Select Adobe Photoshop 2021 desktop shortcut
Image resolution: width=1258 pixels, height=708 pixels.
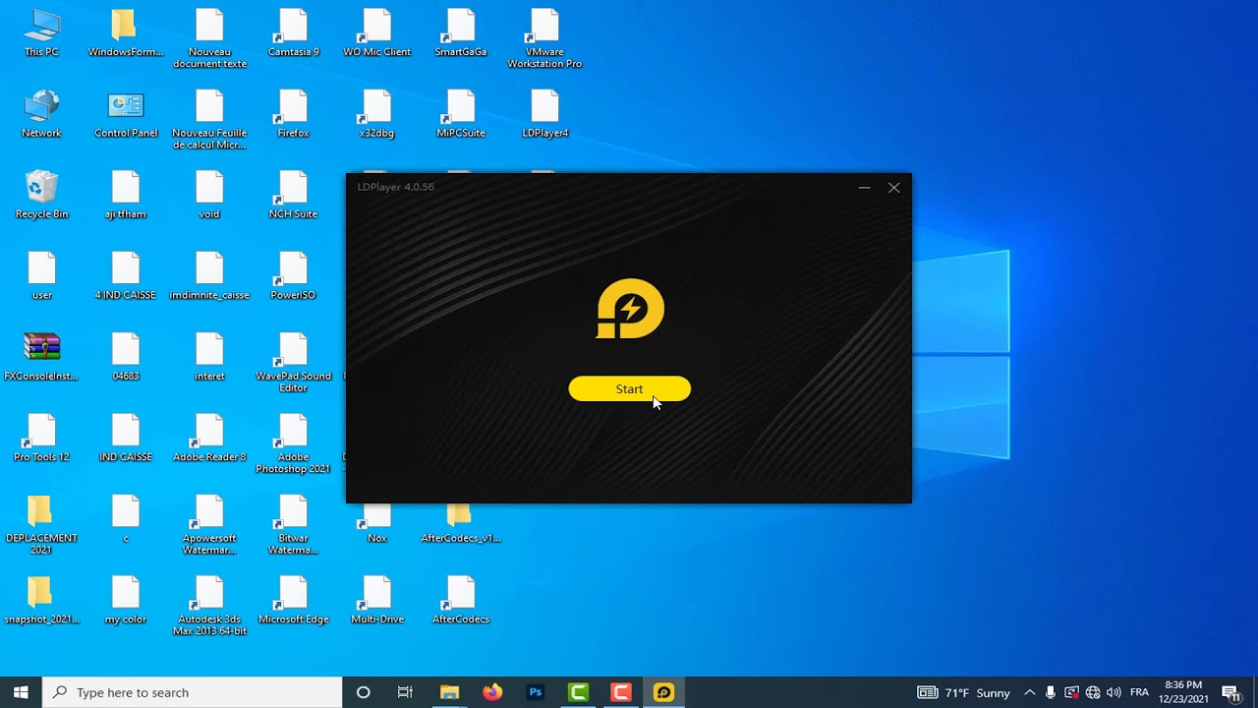(x=293, y=444)
